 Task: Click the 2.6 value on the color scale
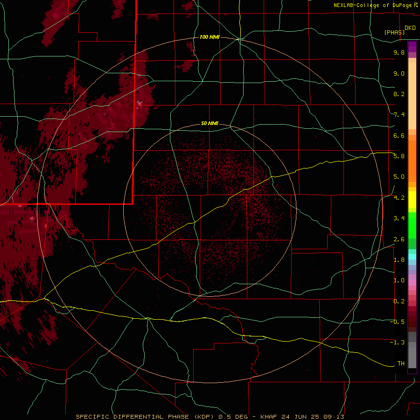point(399,239)
